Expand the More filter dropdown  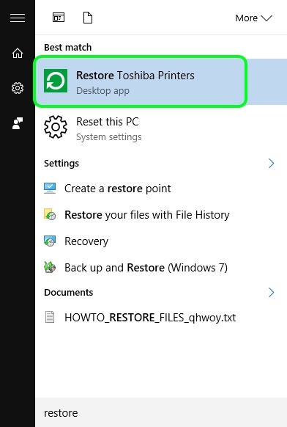(x=253, y=18)
